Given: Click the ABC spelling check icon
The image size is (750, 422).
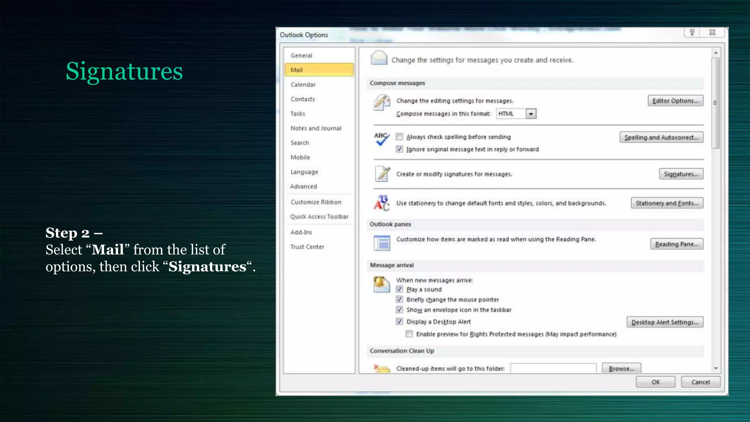Looking at the screenshot, I should (x=382, y=139).
